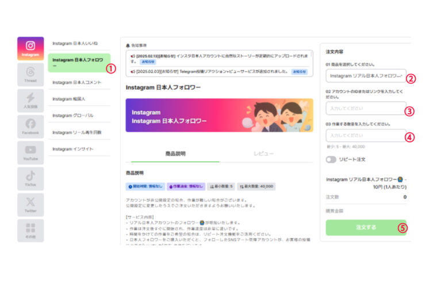
Task: Click the 10円 (1人あたり) price text
Action: coord(390,187)
